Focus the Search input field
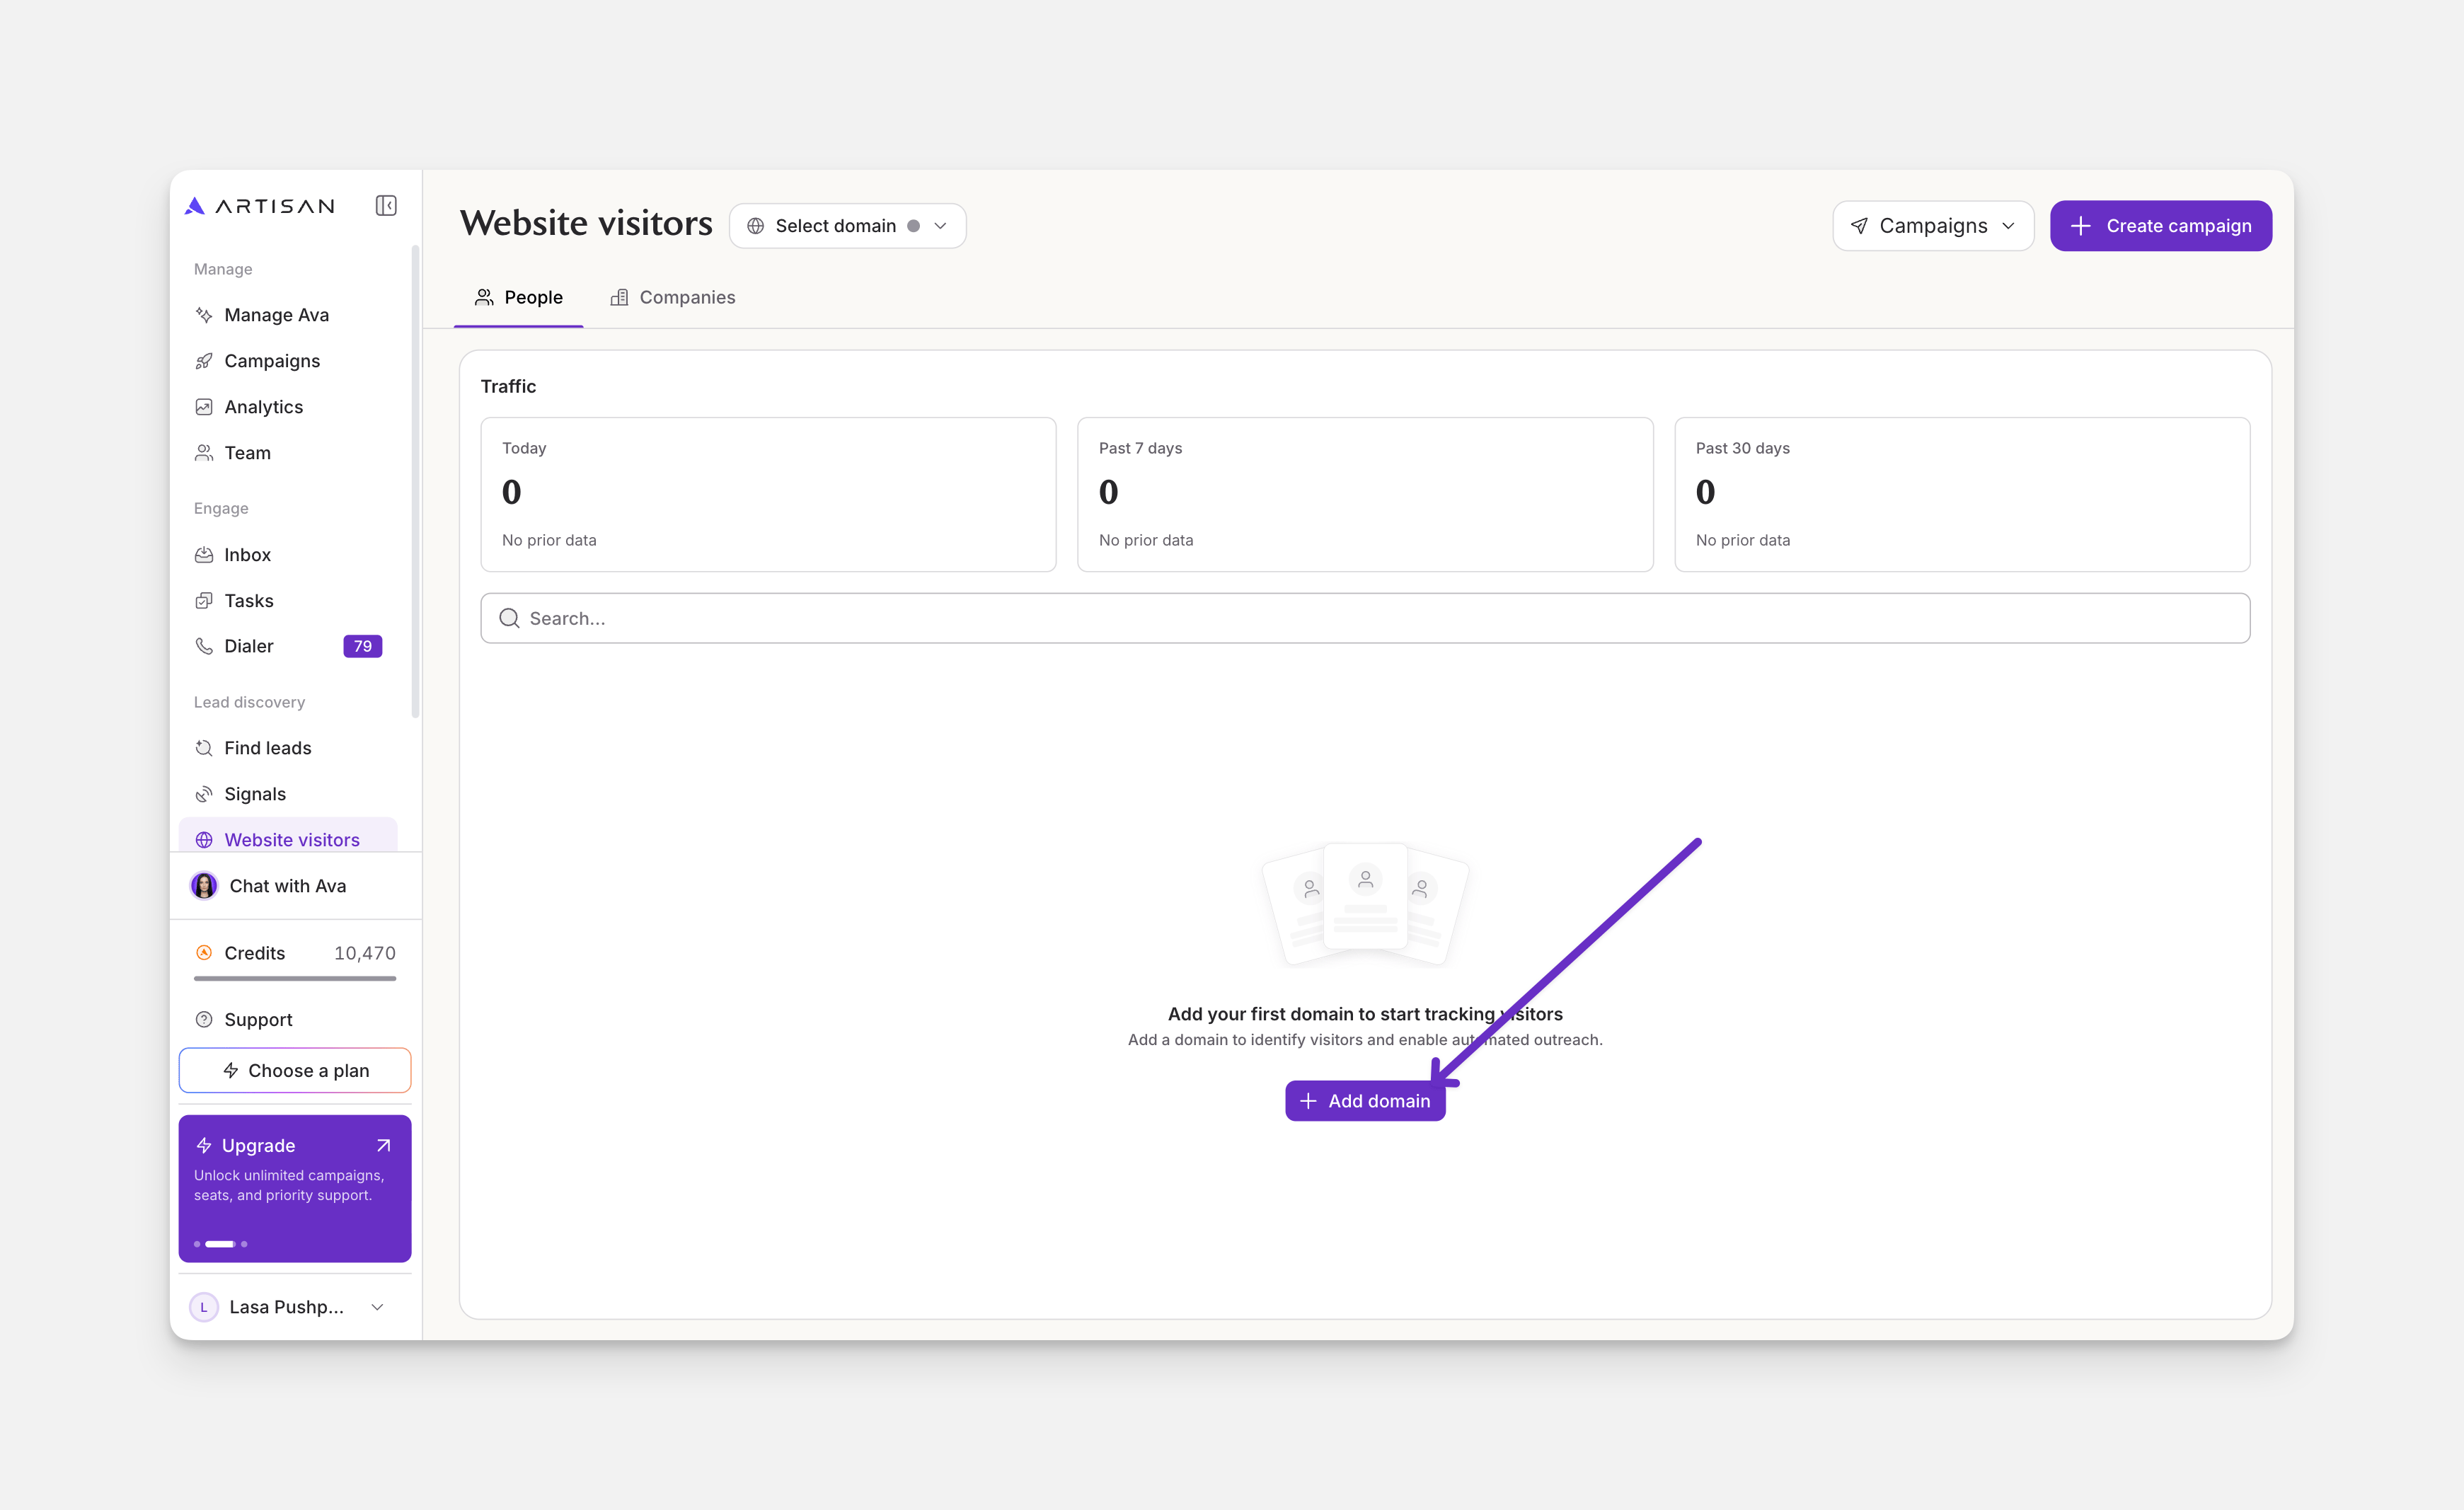Screen dimensions: 2464x1510 pyautogui.click(x=1365, y=618)
